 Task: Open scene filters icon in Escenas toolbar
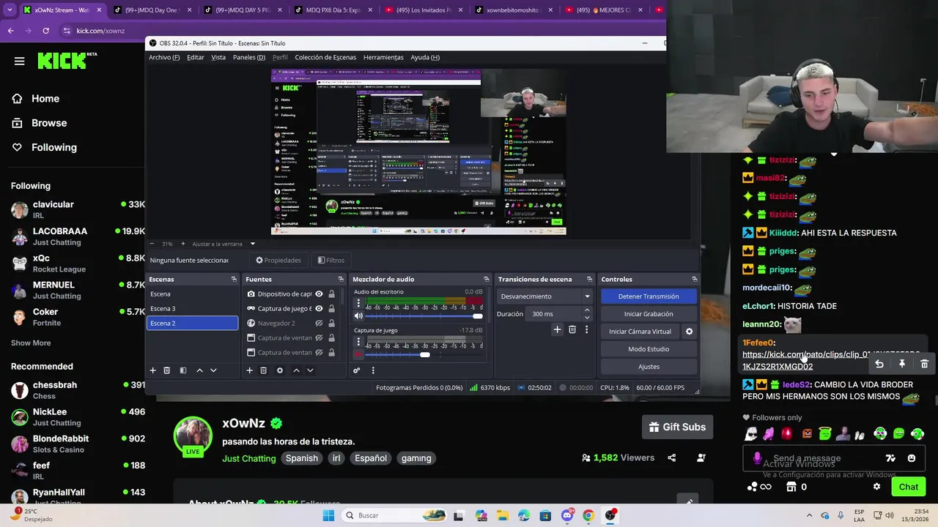(183, 370)
